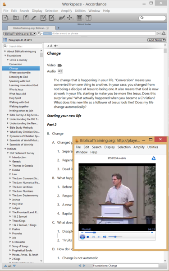This screenshot has width=169, height=271.
Task: Open the display settings gear icon
Action: point(55,46)
